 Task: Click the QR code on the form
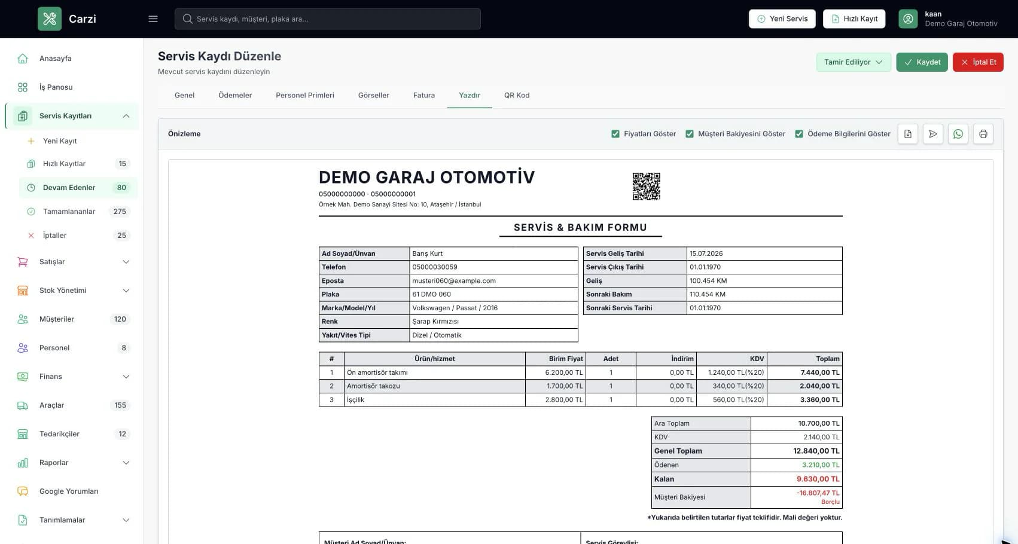coord(647,187)
